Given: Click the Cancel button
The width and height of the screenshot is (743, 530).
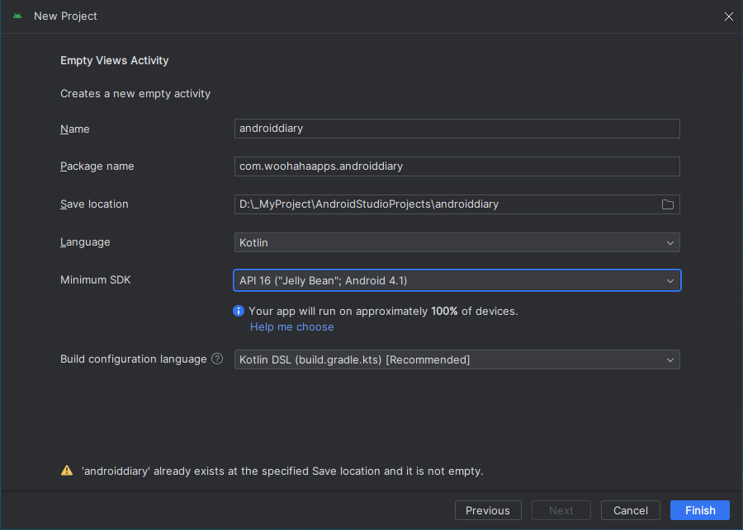Looking at the screenshot, I should 631,510.
